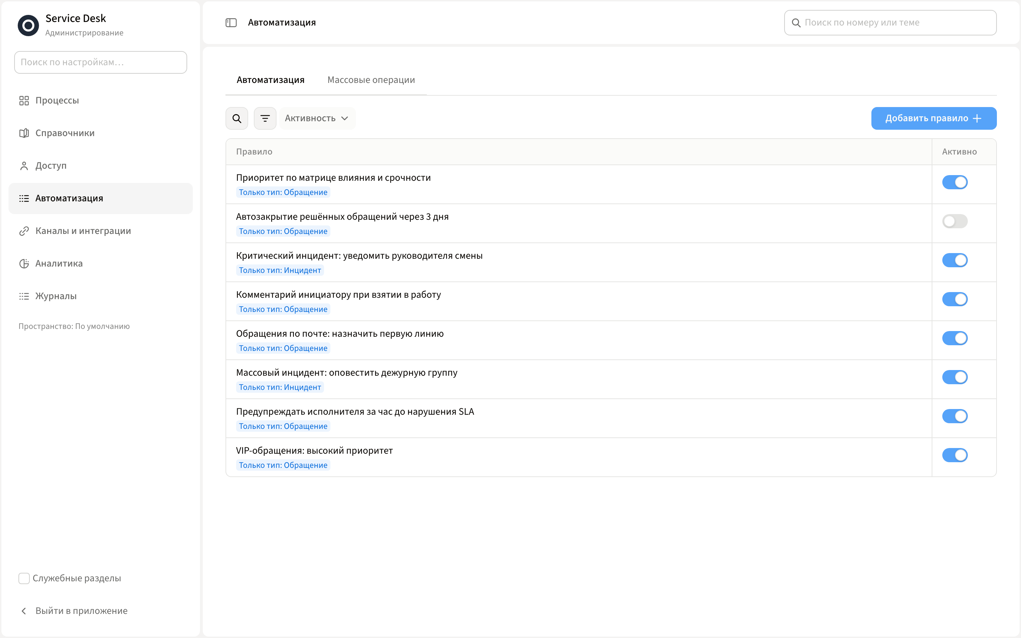Toggle Комментарий инициатору при взятии в работу
This screenshot has width=1021, height=638.
pos(955,299)
